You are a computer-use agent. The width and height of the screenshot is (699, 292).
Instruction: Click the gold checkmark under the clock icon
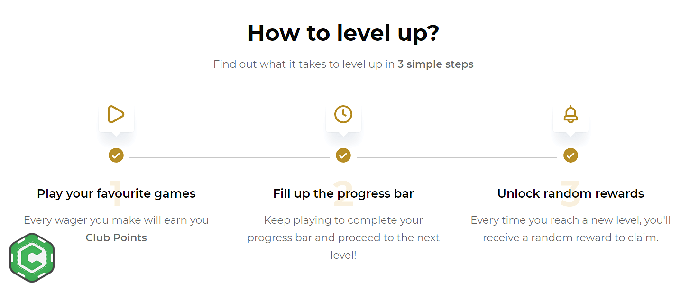(x=343, y=155)
